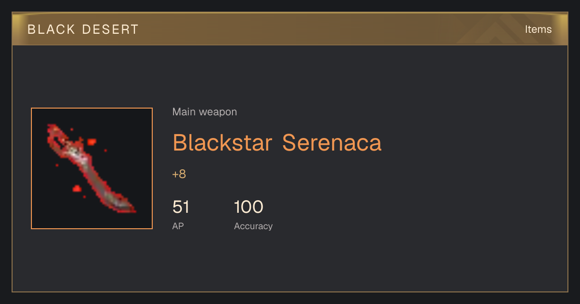Click the Blackstar Serenaca dagger icon

[x=92, y=168]
